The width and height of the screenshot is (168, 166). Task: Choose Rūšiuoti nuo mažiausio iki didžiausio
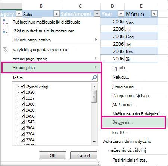click(46, 22)
